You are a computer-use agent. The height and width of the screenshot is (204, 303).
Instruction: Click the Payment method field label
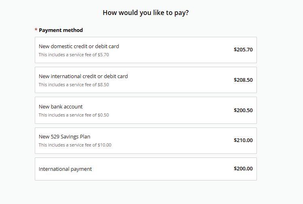tap(61, 30)
